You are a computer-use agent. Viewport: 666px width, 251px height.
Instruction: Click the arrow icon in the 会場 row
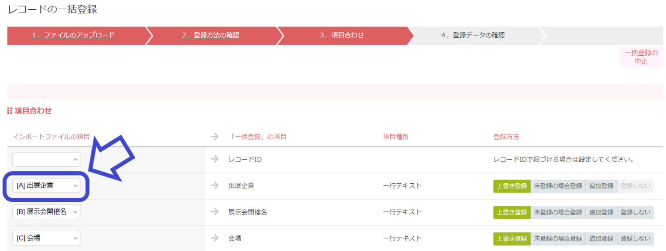pos(214,238)
